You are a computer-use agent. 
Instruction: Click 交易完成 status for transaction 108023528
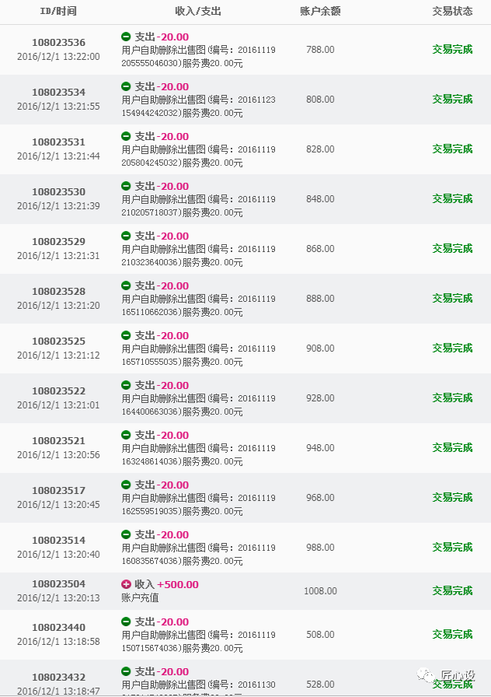452,299
